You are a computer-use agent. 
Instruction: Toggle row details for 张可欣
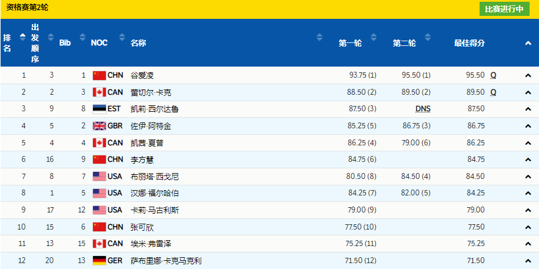click(x=528, y=227)
